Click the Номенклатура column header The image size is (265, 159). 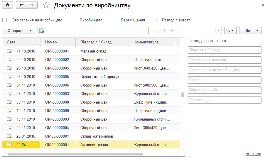(x=152, y=42)
